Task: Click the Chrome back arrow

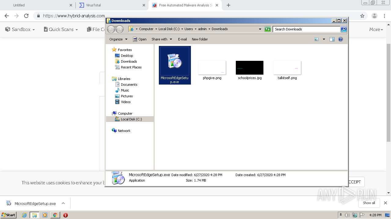Action: click(x=7, y=16)
